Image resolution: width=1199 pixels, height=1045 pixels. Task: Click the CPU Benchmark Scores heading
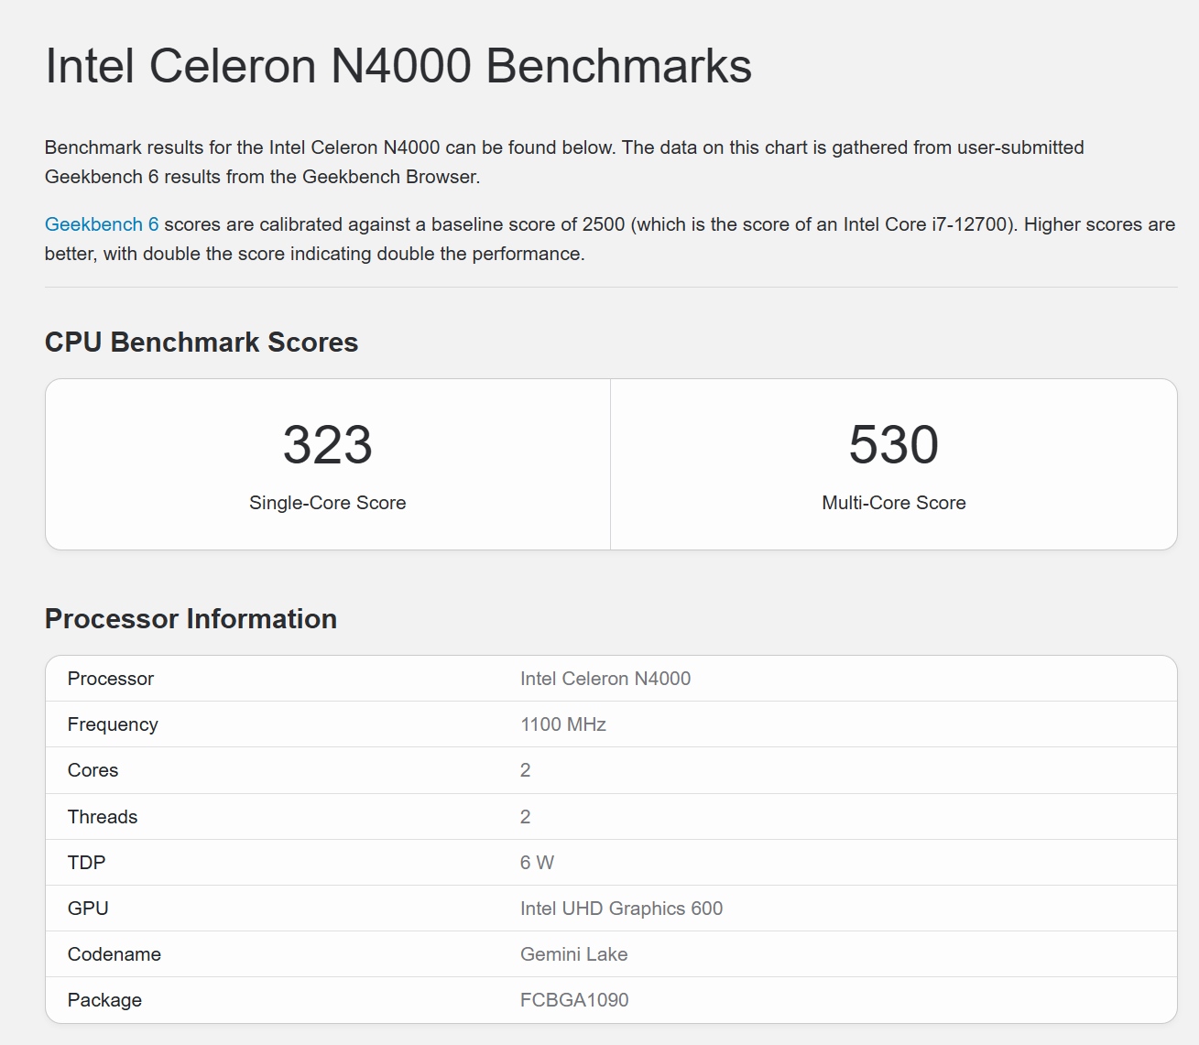click(x=202, y=342)
